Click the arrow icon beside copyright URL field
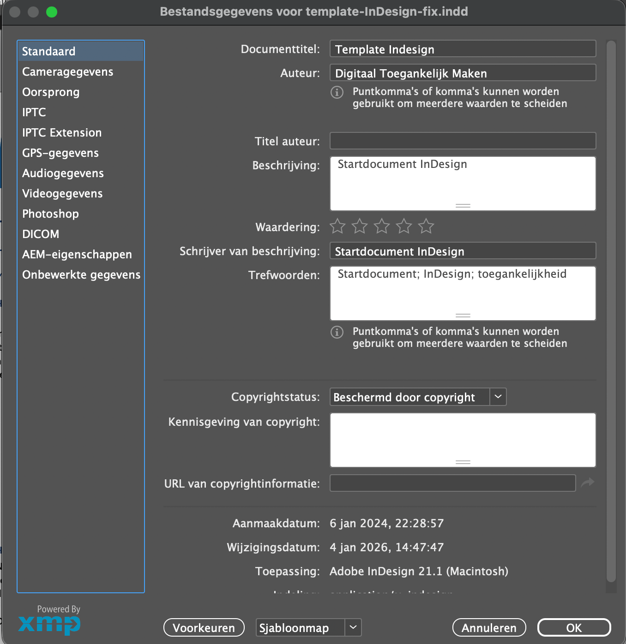This screenshot has width=626, height=644. tap(588, 483)
